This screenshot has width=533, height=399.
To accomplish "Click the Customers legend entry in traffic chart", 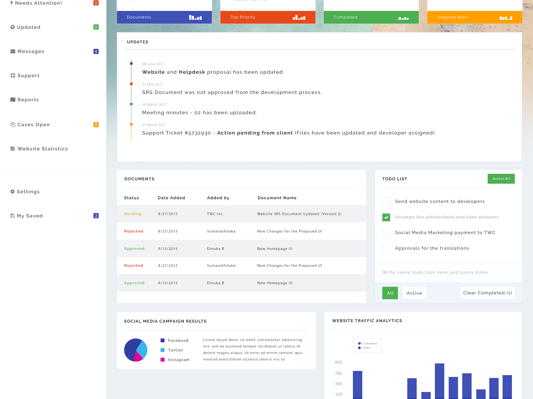I will pos(367,343).
